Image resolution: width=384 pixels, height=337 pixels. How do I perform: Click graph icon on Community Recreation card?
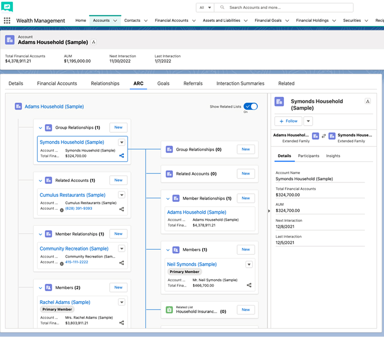pyautogui.click(x=122, y=263)
